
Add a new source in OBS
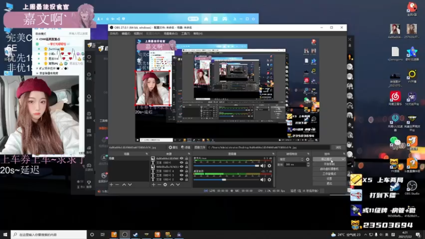pyautogui.click(x=154, y=184)
